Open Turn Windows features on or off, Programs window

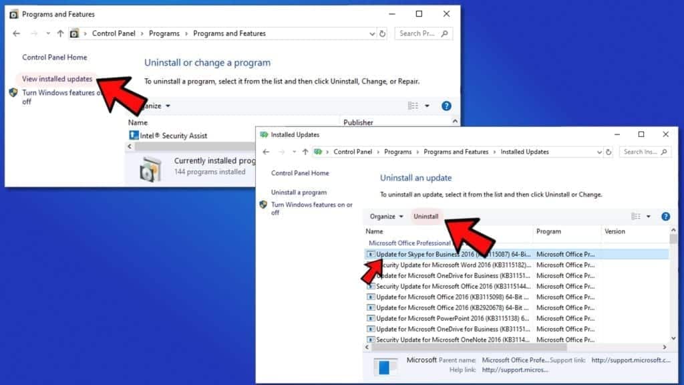(x=61, y=97)
